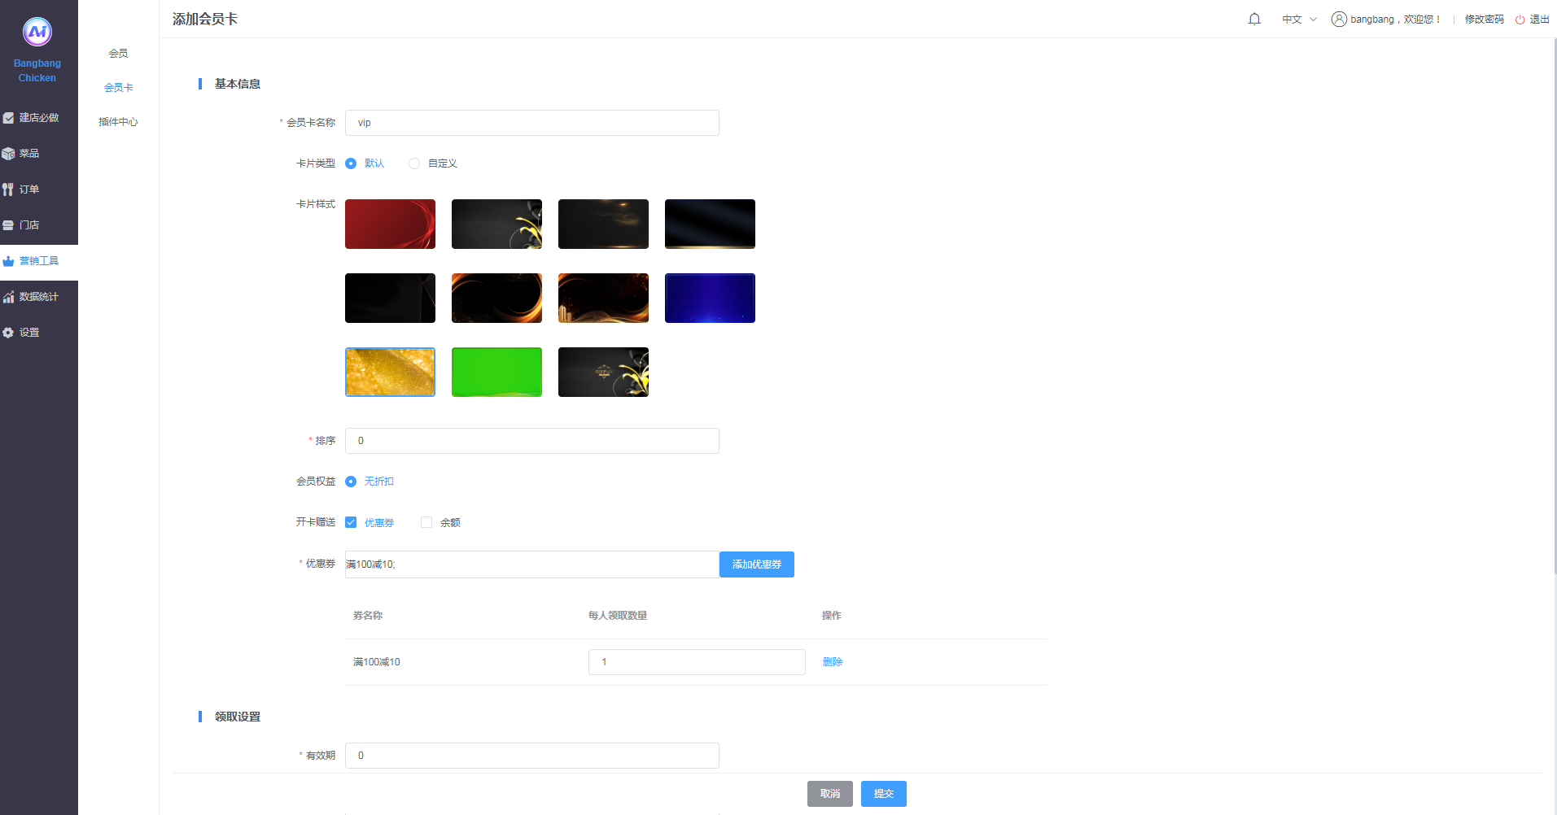This screenshot has height=815, width=1557.
Task: Choose the dark card with gold sparkle streak
Action: tap(604, 224)
